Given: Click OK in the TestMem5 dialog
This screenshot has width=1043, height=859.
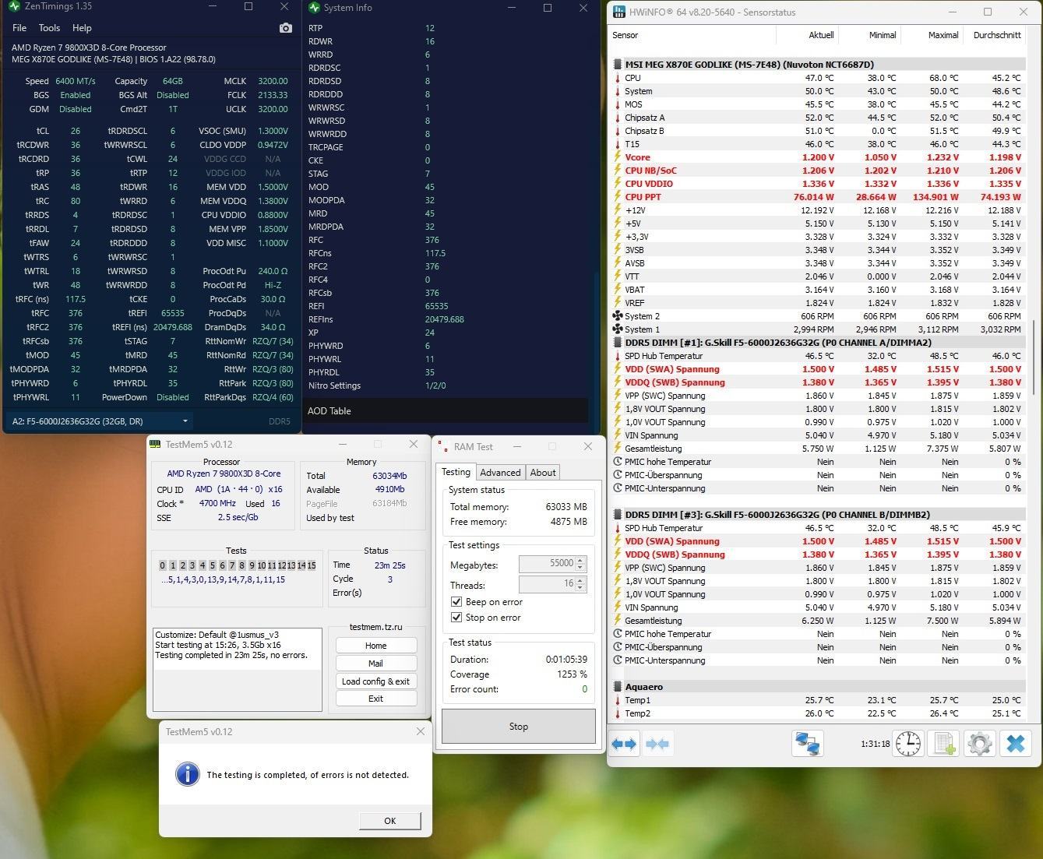Looking at the screenshot, I should click(390, 821).
